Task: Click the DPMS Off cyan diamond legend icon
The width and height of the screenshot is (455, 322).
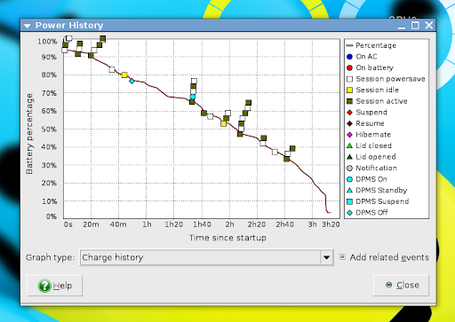Action: [x=349, y=213]
